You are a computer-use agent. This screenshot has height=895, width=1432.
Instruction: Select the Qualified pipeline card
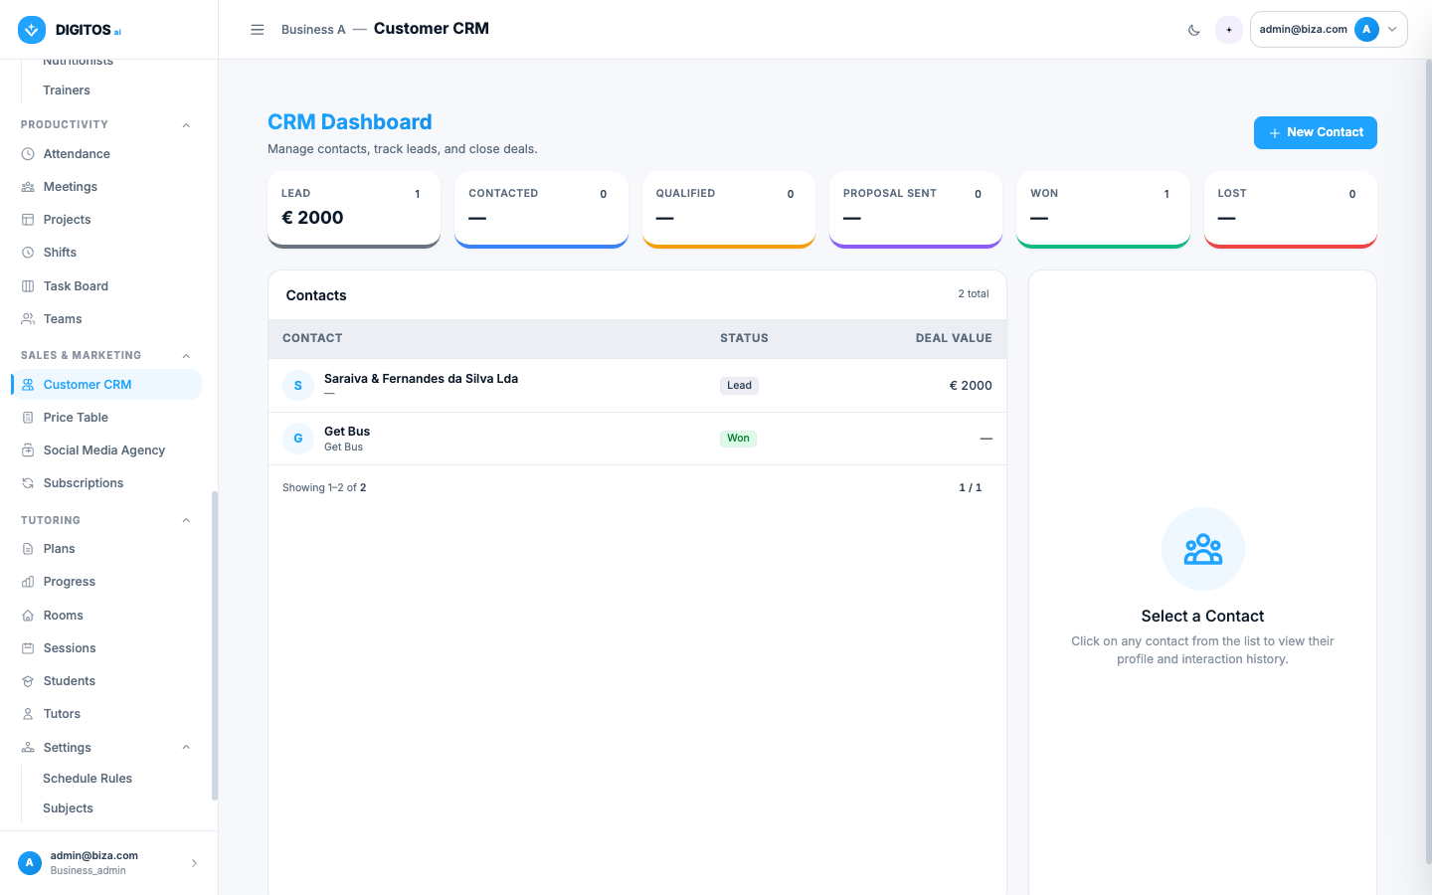[x=729, y=210]
